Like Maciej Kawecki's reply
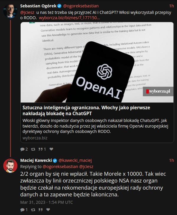Image resolution: width=177 pixels, height=215 pixels. pyautogui.click(x=48, y=209)
